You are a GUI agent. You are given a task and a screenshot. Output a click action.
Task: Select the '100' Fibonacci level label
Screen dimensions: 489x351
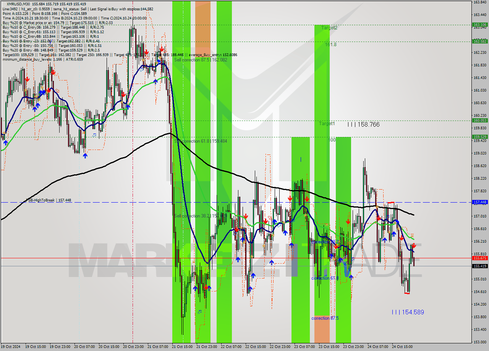click(332, 140)
